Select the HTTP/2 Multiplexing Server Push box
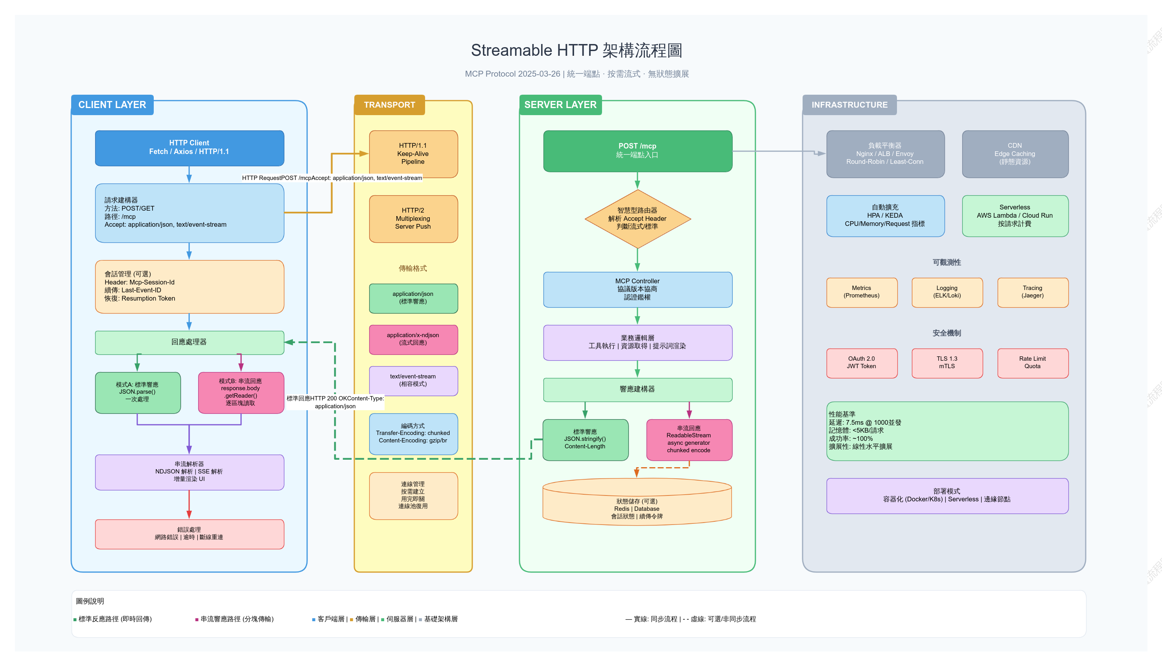1162x666 pixels. (413, 218)
